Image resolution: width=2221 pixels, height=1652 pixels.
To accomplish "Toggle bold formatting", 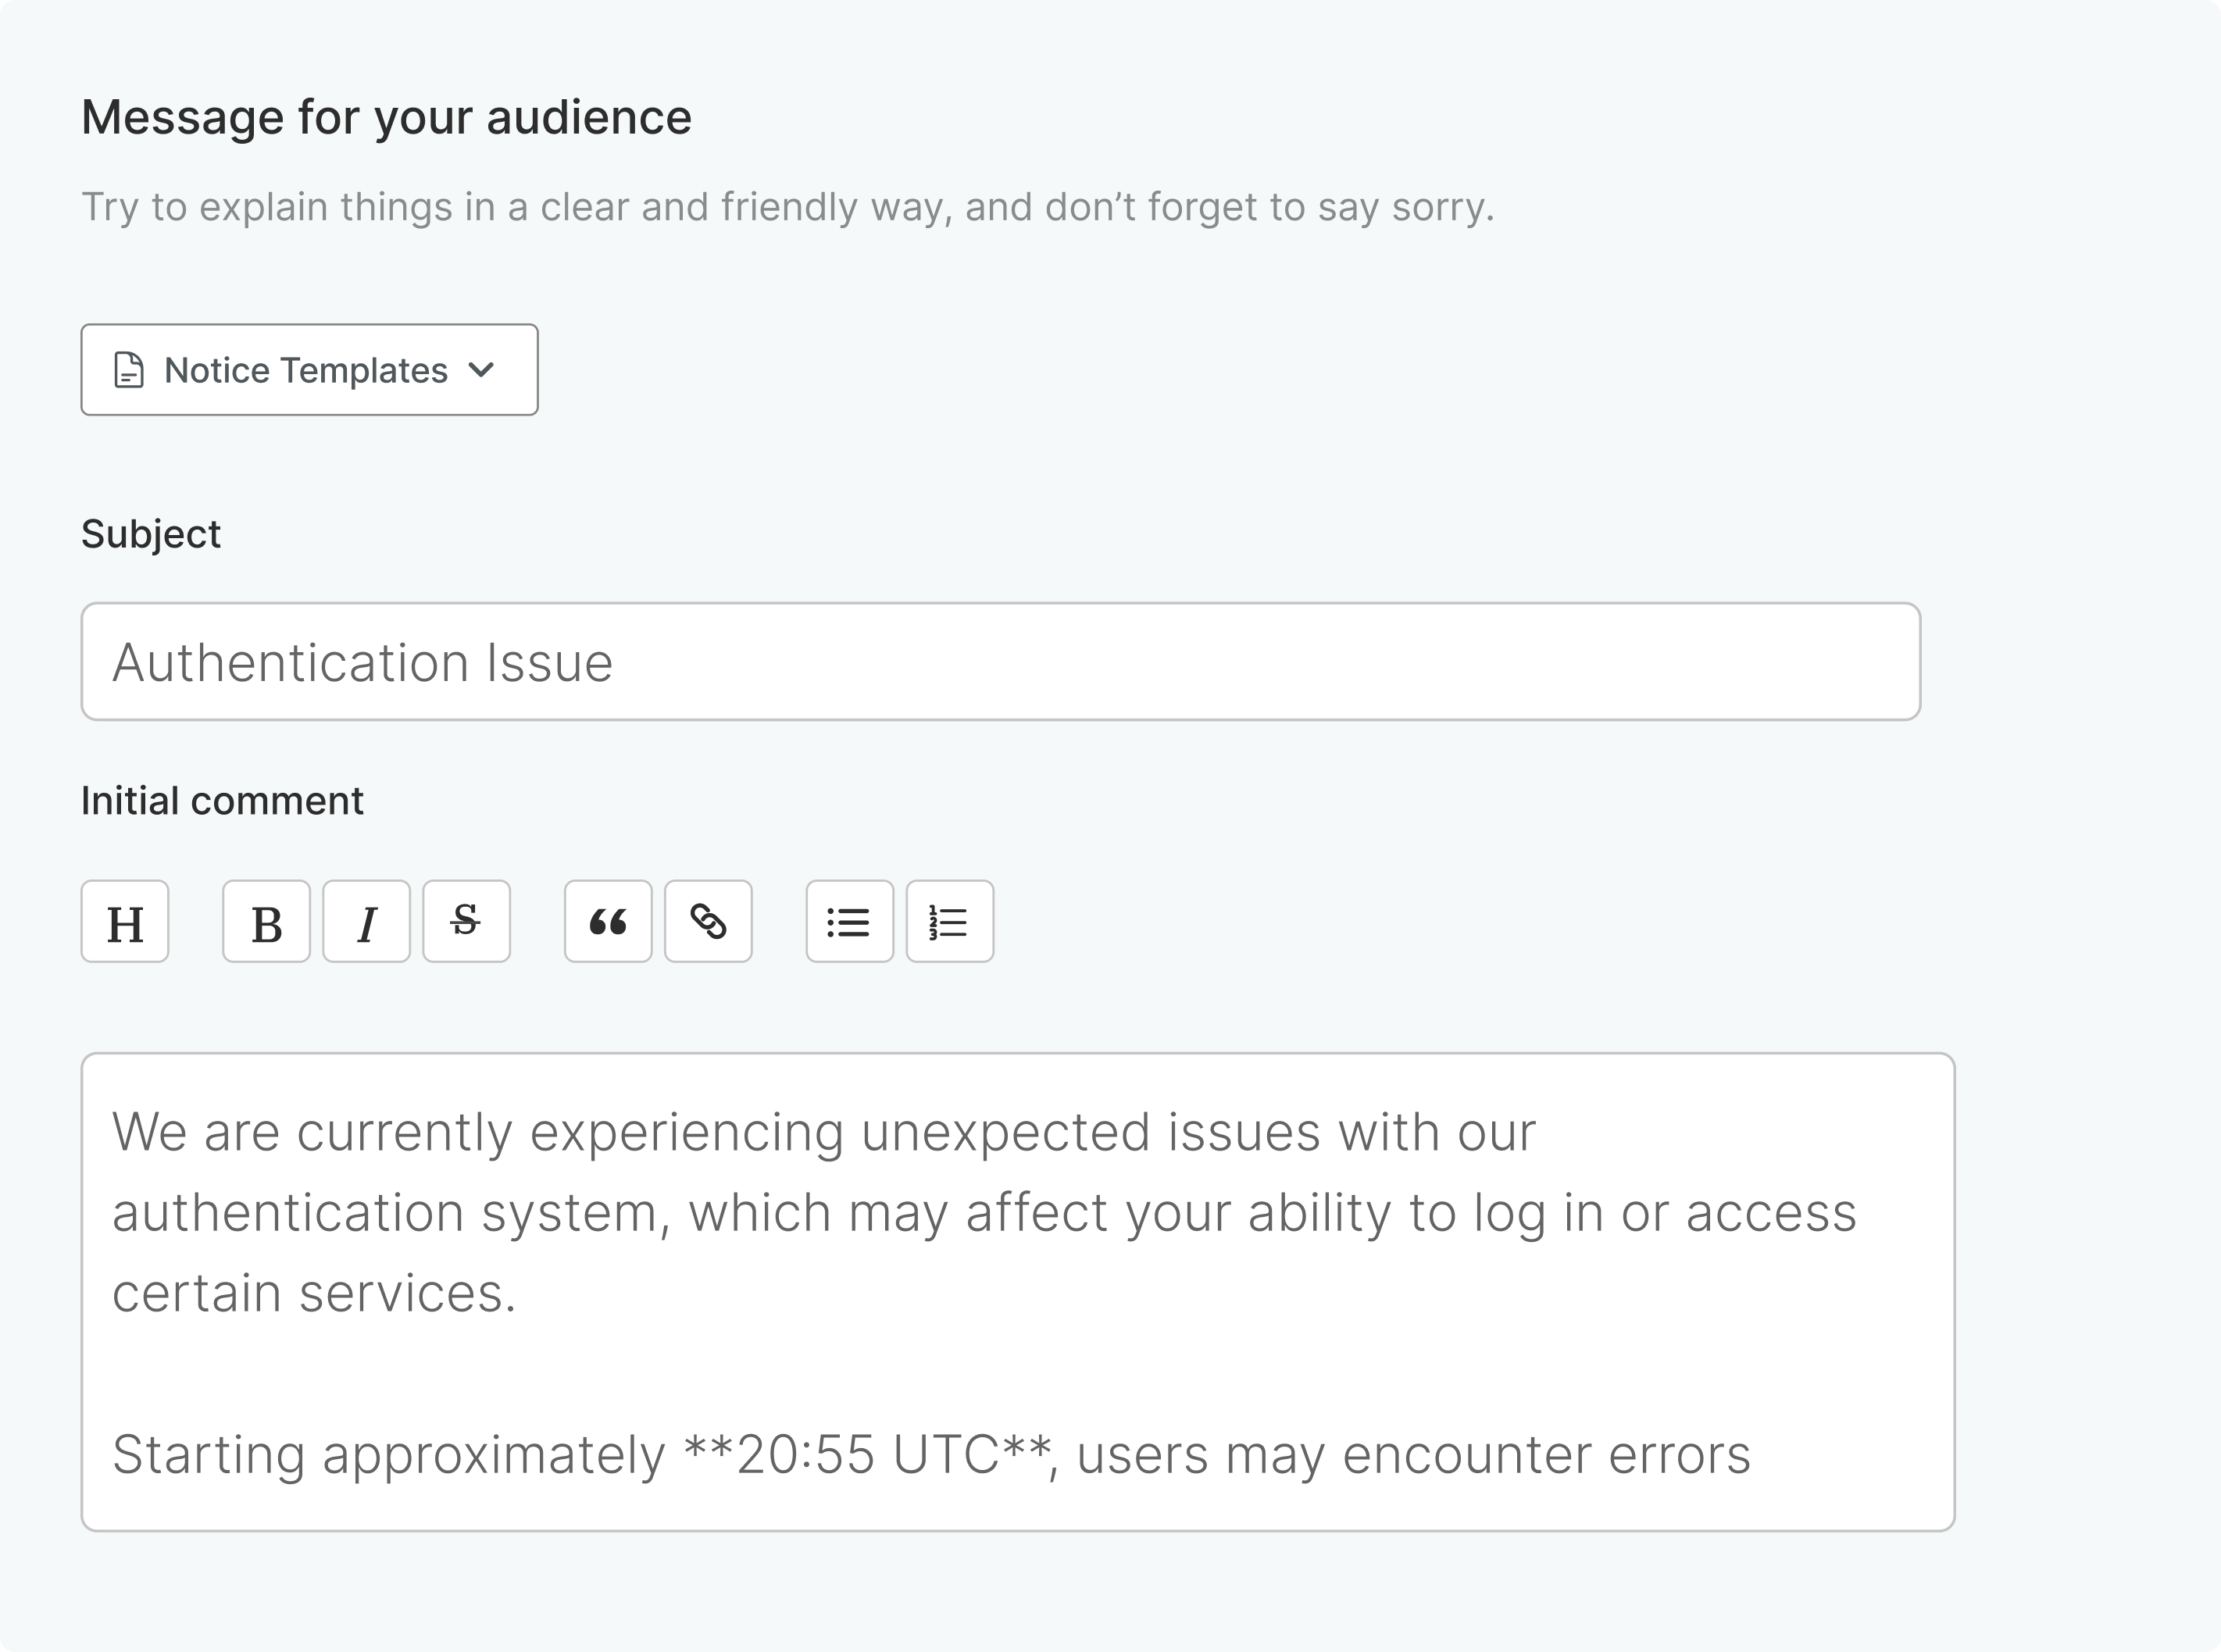I will [265, 921].
